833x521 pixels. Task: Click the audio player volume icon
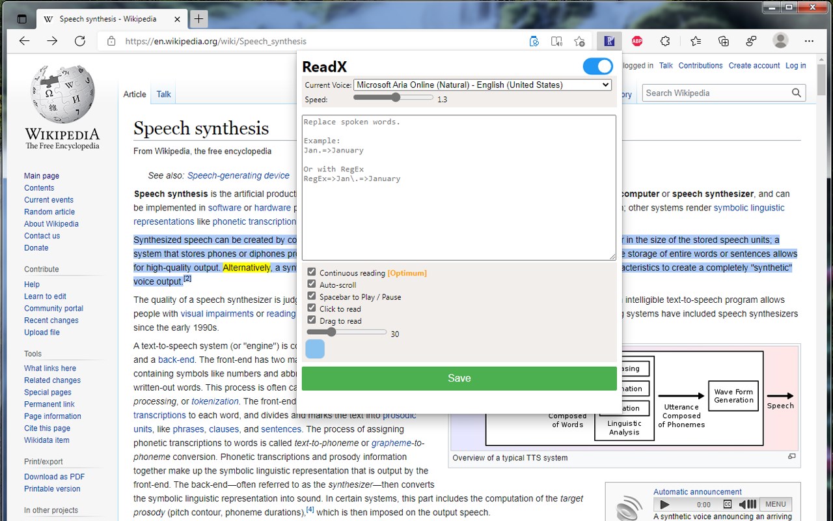click(x=748, y=504)
